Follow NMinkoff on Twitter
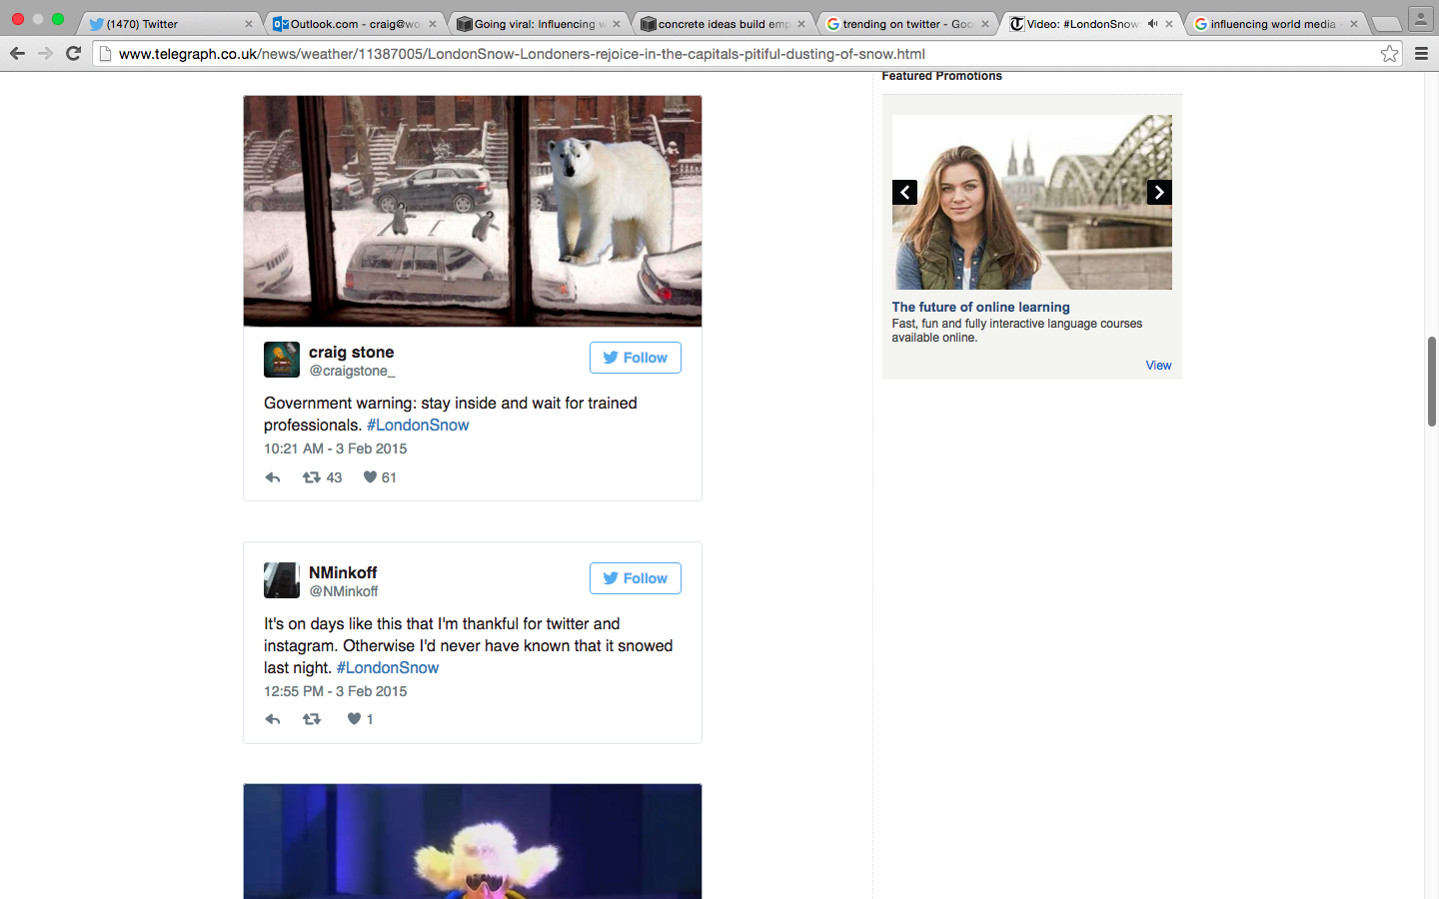 coord(636,578)
